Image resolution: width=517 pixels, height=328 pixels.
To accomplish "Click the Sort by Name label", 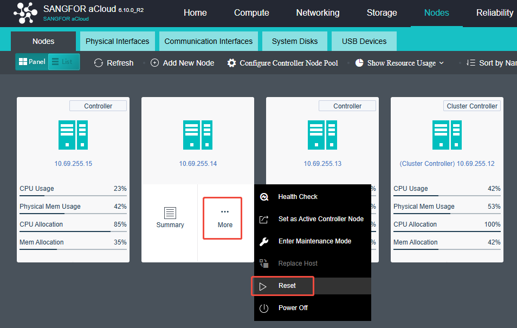I will coord(498,63).
